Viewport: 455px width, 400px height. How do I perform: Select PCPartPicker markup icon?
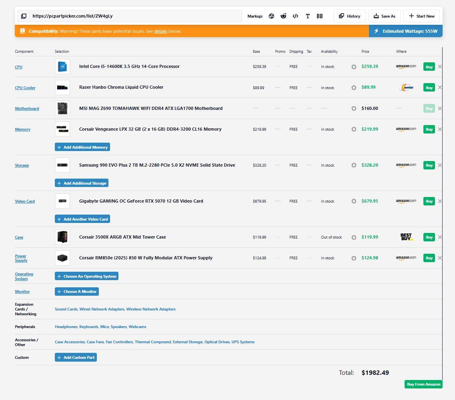pyautogui.click(x=271, y=16)
